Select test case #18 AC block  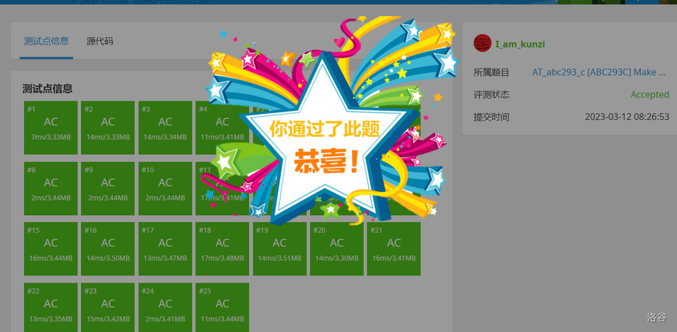[222, 249]
